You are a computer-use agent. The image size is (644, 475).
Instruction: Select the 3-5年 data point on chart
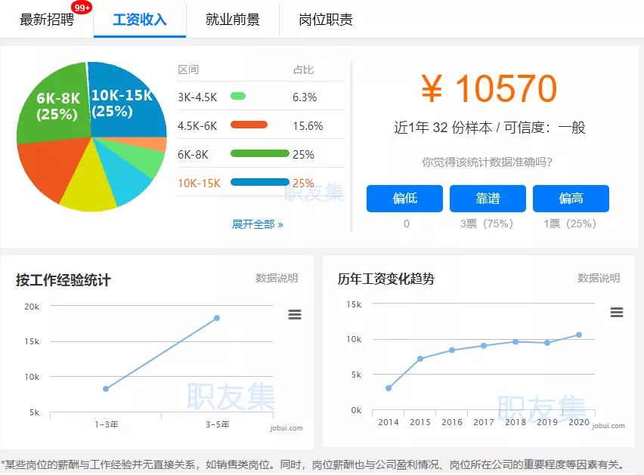217,318
